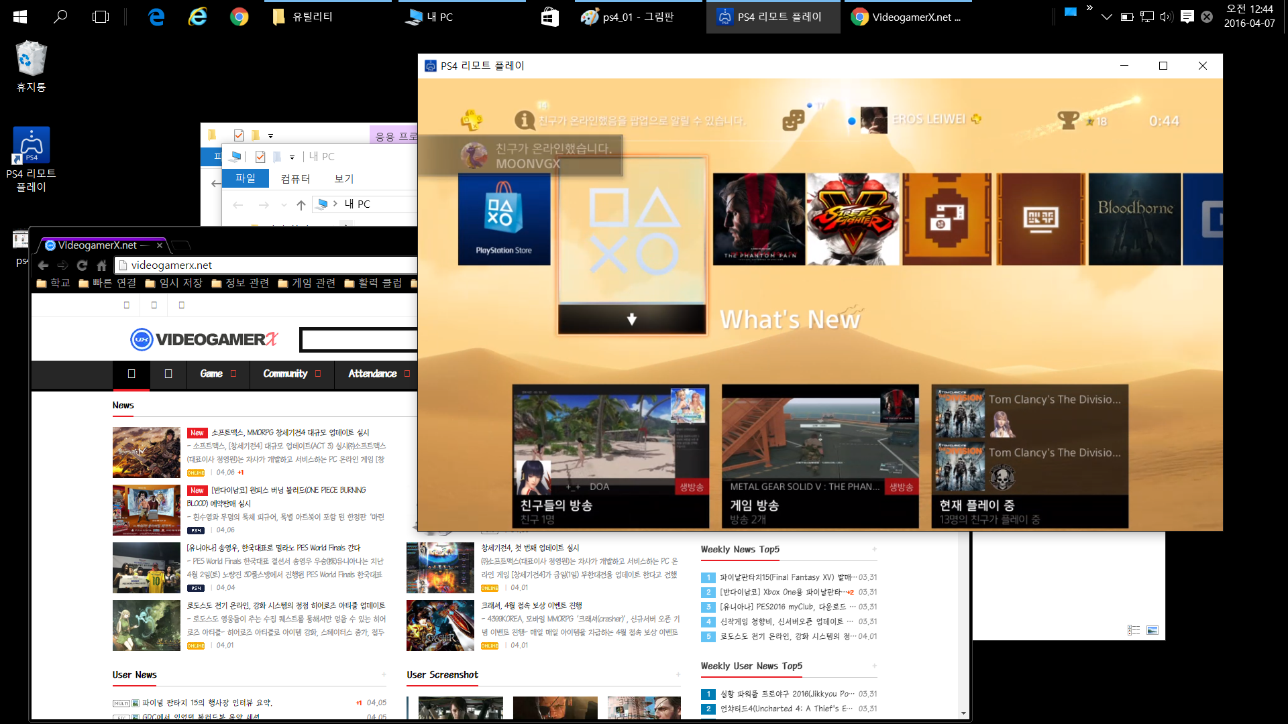Viewport: 1288px width, 724px height.
Task: Click the PS4 friends icon
Action: tap(793, 121)
